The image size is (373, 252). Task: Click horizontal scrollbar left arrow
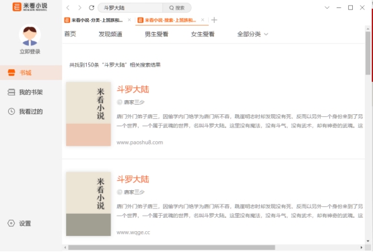(x=65, y=247)
